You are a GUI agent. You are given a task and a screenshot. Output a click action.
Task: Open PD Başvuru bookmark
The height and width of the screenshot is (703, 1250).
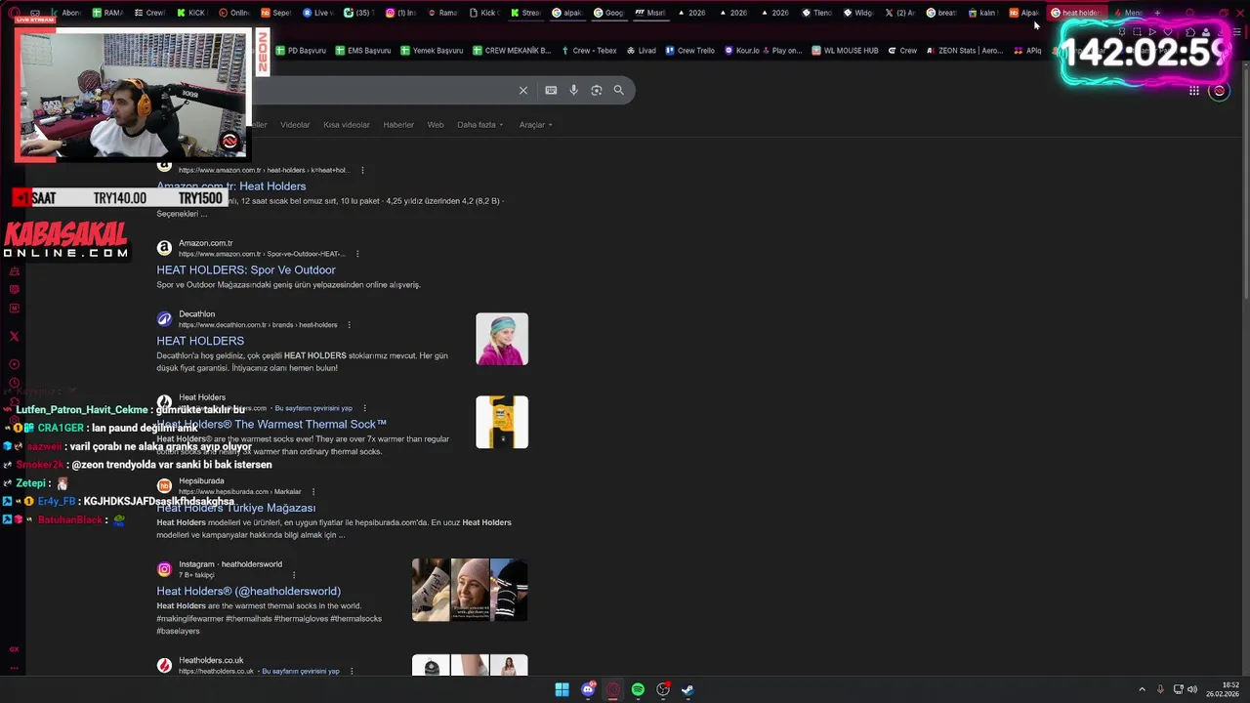pyautogui.click(x=301, y=51)
